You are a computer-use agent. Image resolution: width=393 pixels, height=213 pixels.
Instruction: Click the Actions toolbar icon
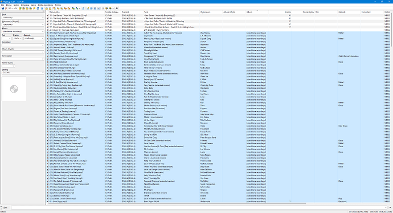[73, 9]
